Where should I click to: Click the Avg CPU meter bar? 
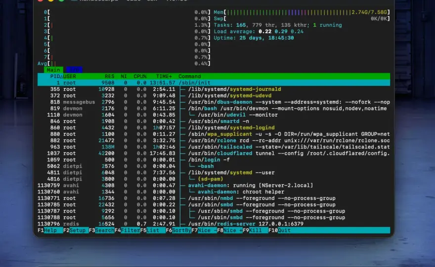click(x=124, y=64)
